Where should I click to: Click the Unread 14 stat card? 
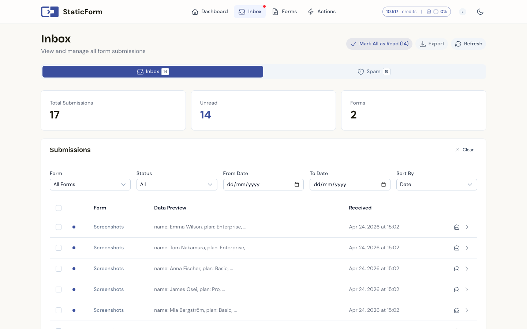pyautogui.click(x=263, y=110)
